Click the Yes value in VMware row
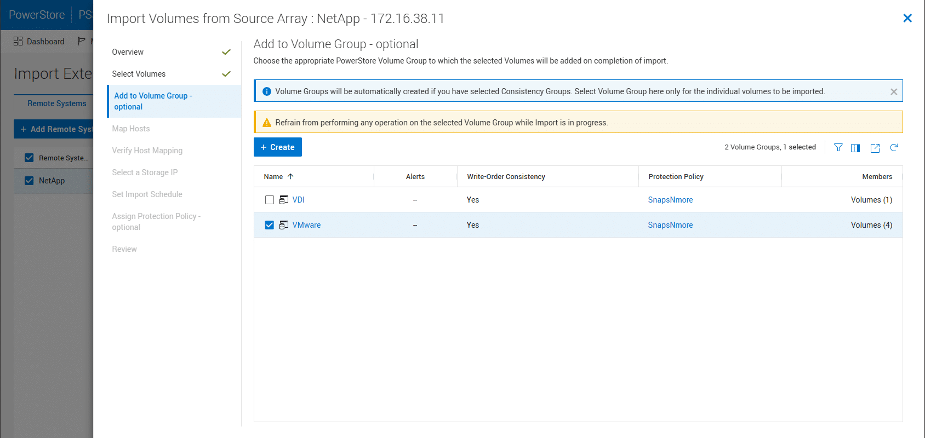The width and height of the screenshot is (925, 438). point(473,225)
